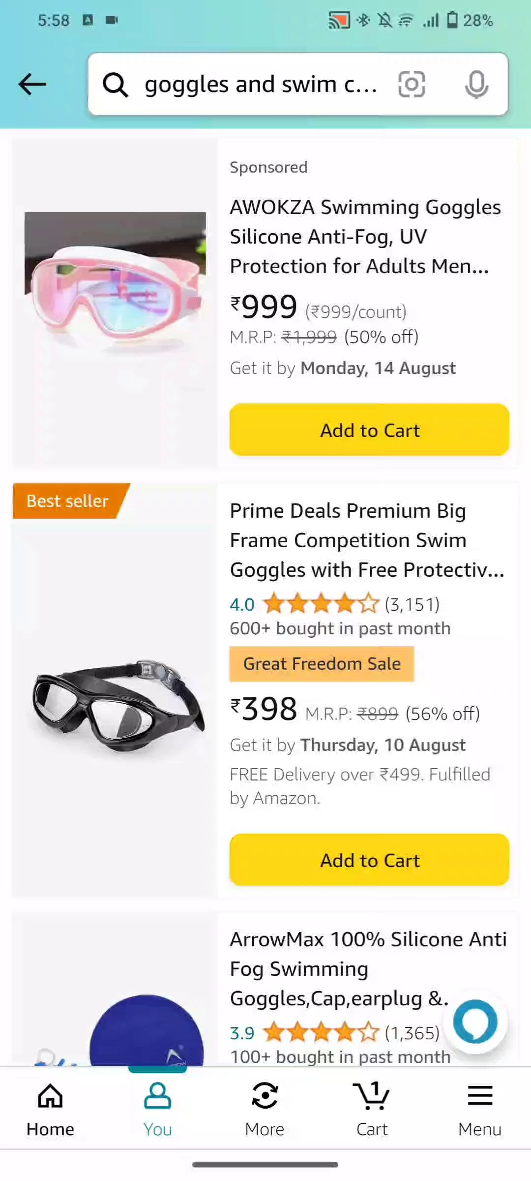Open the Cart tab
The width and height of the screenshot is (531, 1181).
(372, 1109)
